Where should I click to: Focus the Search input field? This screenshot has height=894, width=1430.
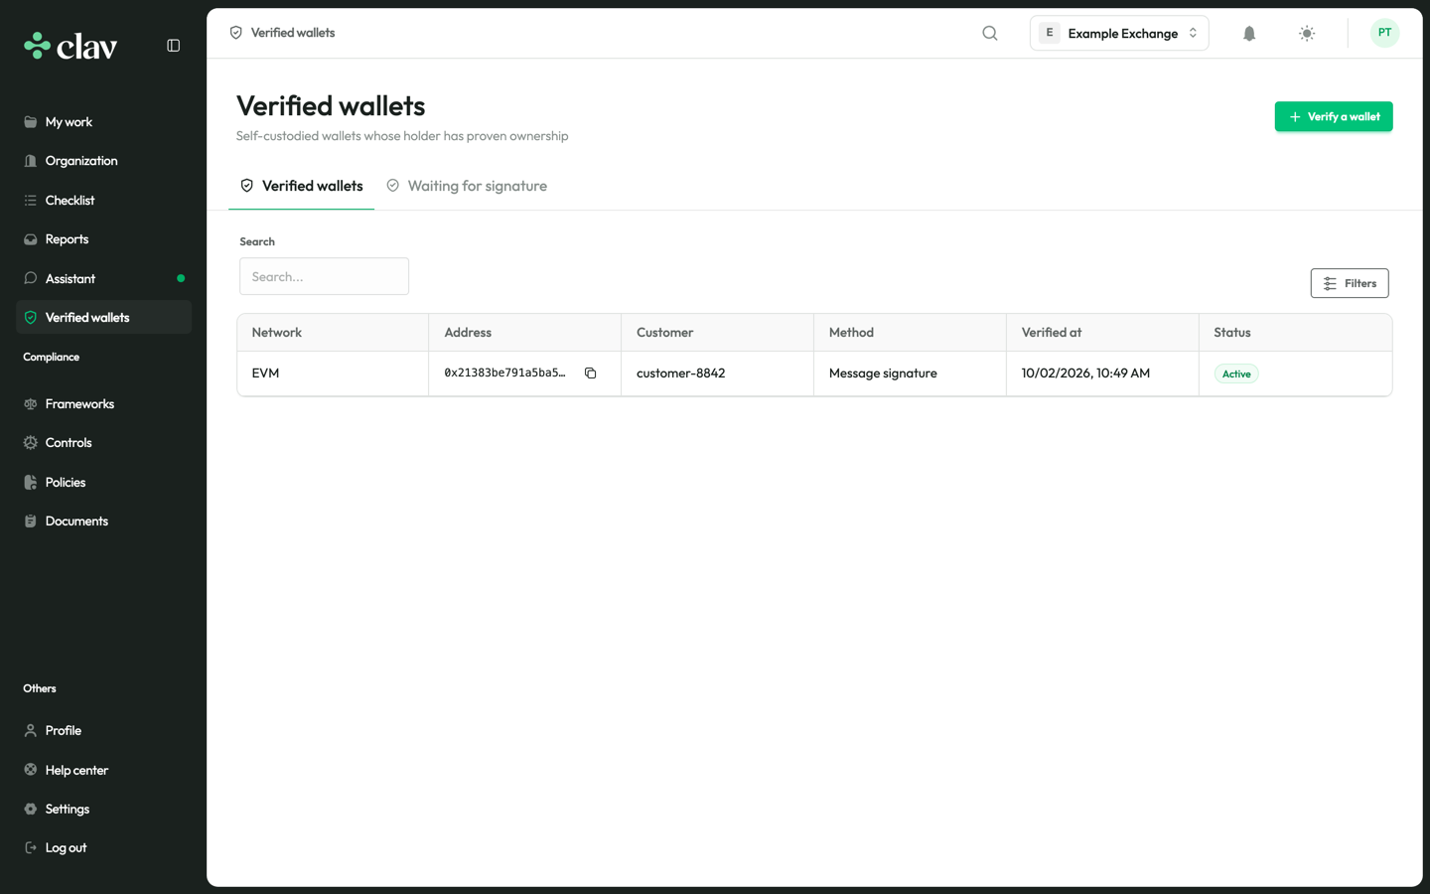pyautogui.click(x=324, y=276)
